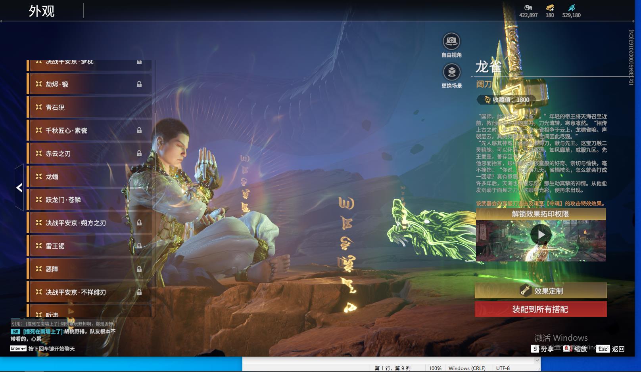Open the 效果定制 effect customization

[541, 291]
